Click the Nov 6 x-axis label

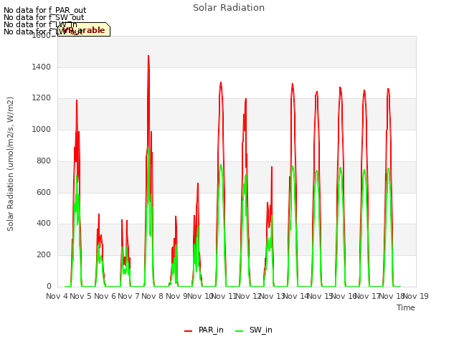105,296
